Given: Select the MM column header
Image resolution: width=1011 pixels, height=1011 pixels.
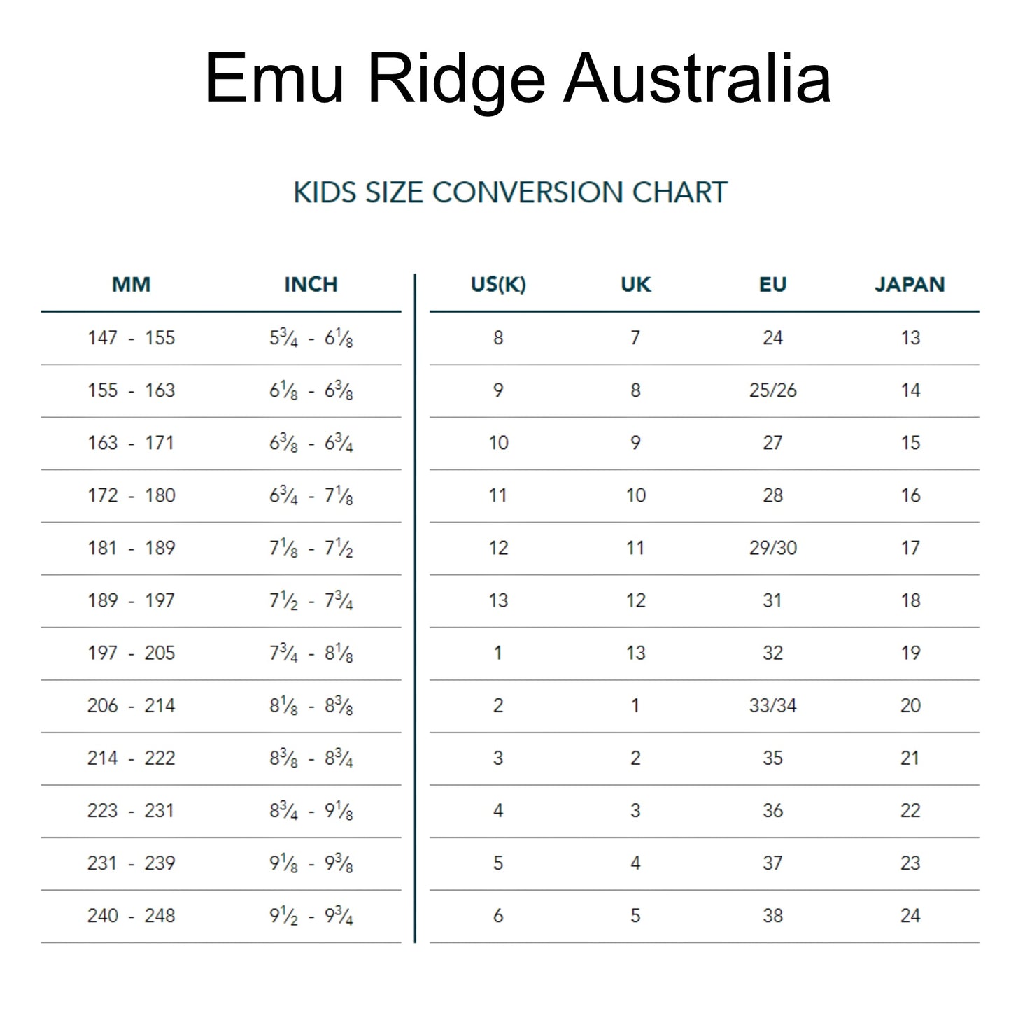Looking at the screenshot, I should (131, 285).
